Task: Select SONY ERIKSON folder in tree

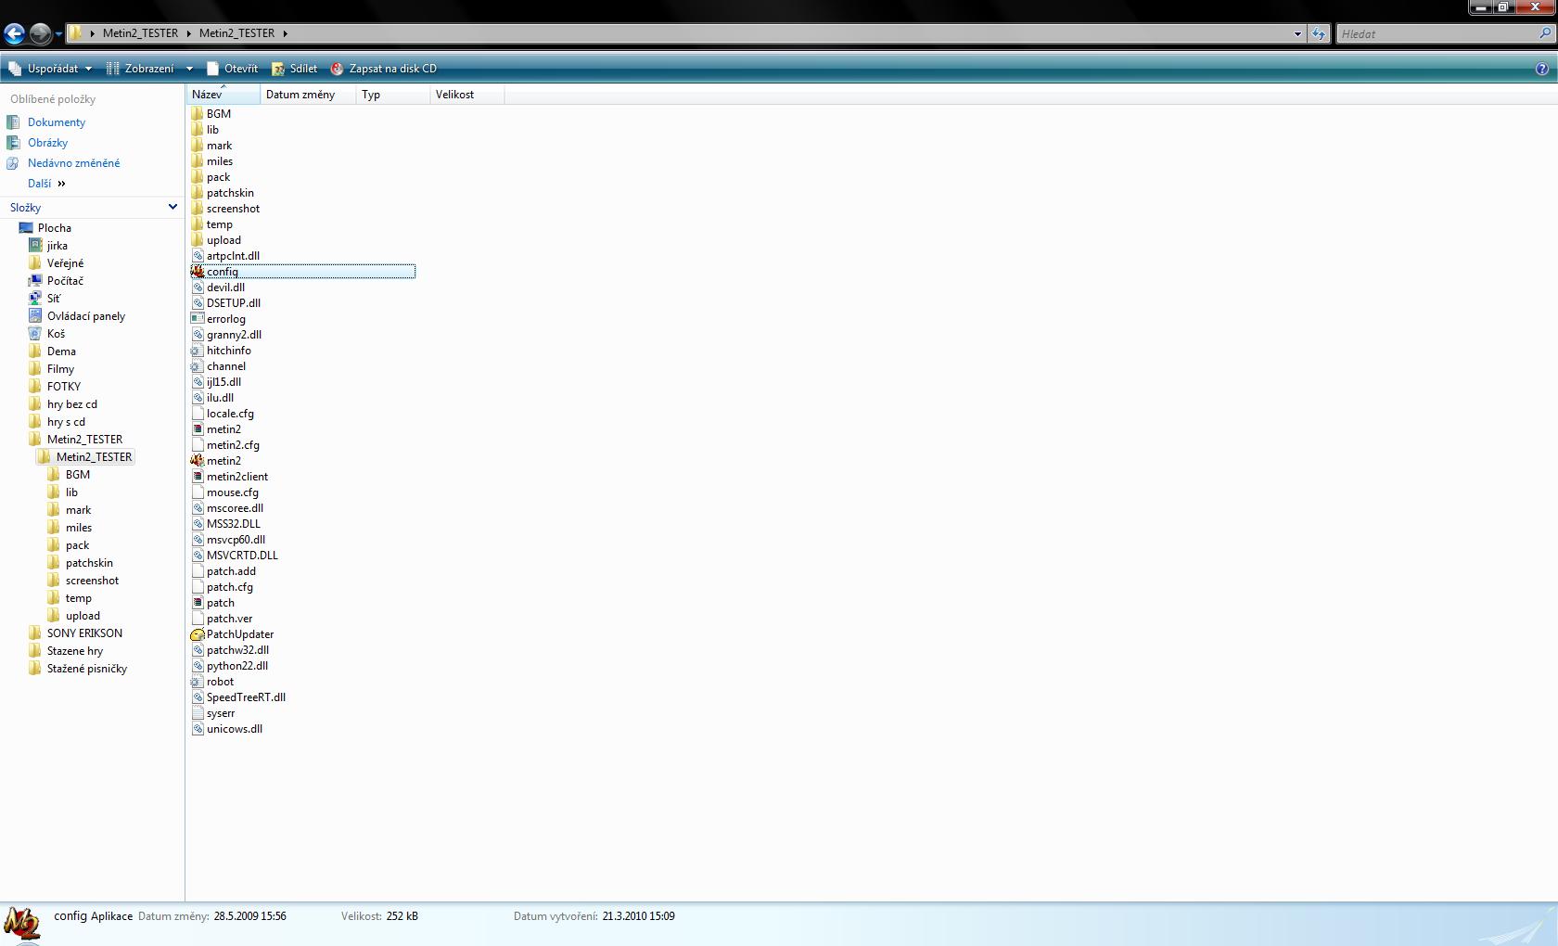Action: 85,633
